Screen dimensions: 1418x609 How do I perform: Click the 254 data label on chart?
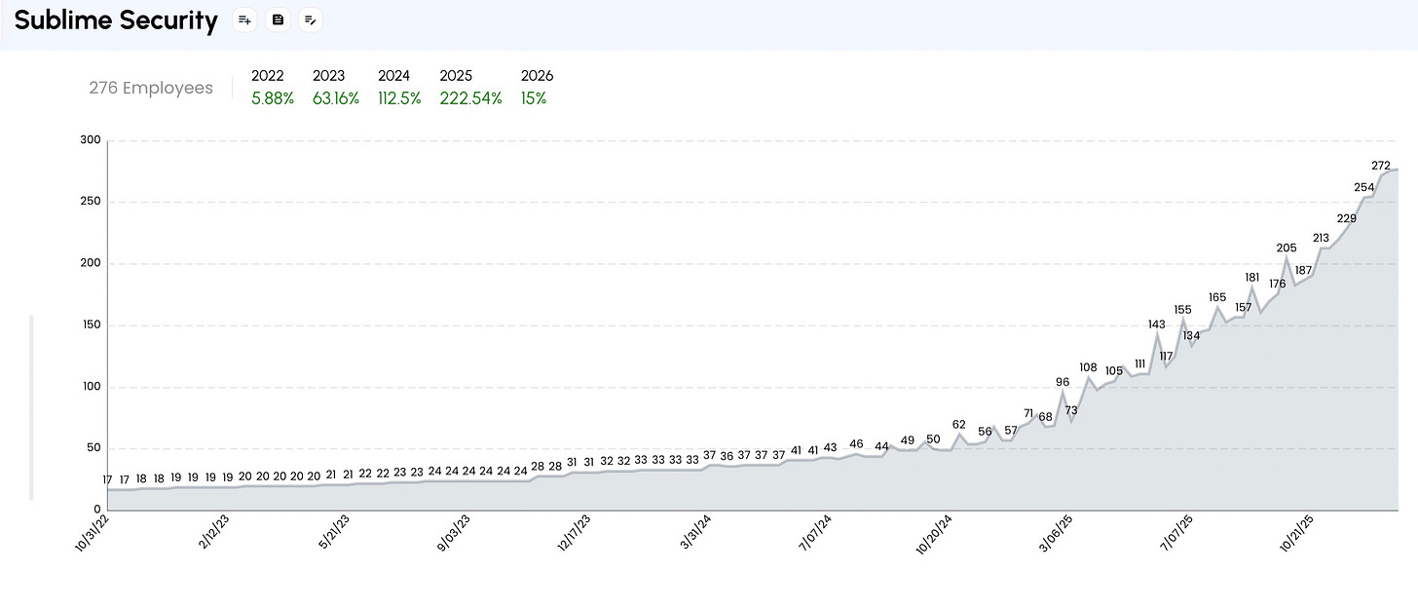point(1363,187)
